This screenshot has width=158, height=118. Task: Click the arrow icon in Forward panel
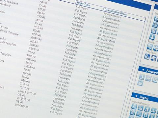148,78
